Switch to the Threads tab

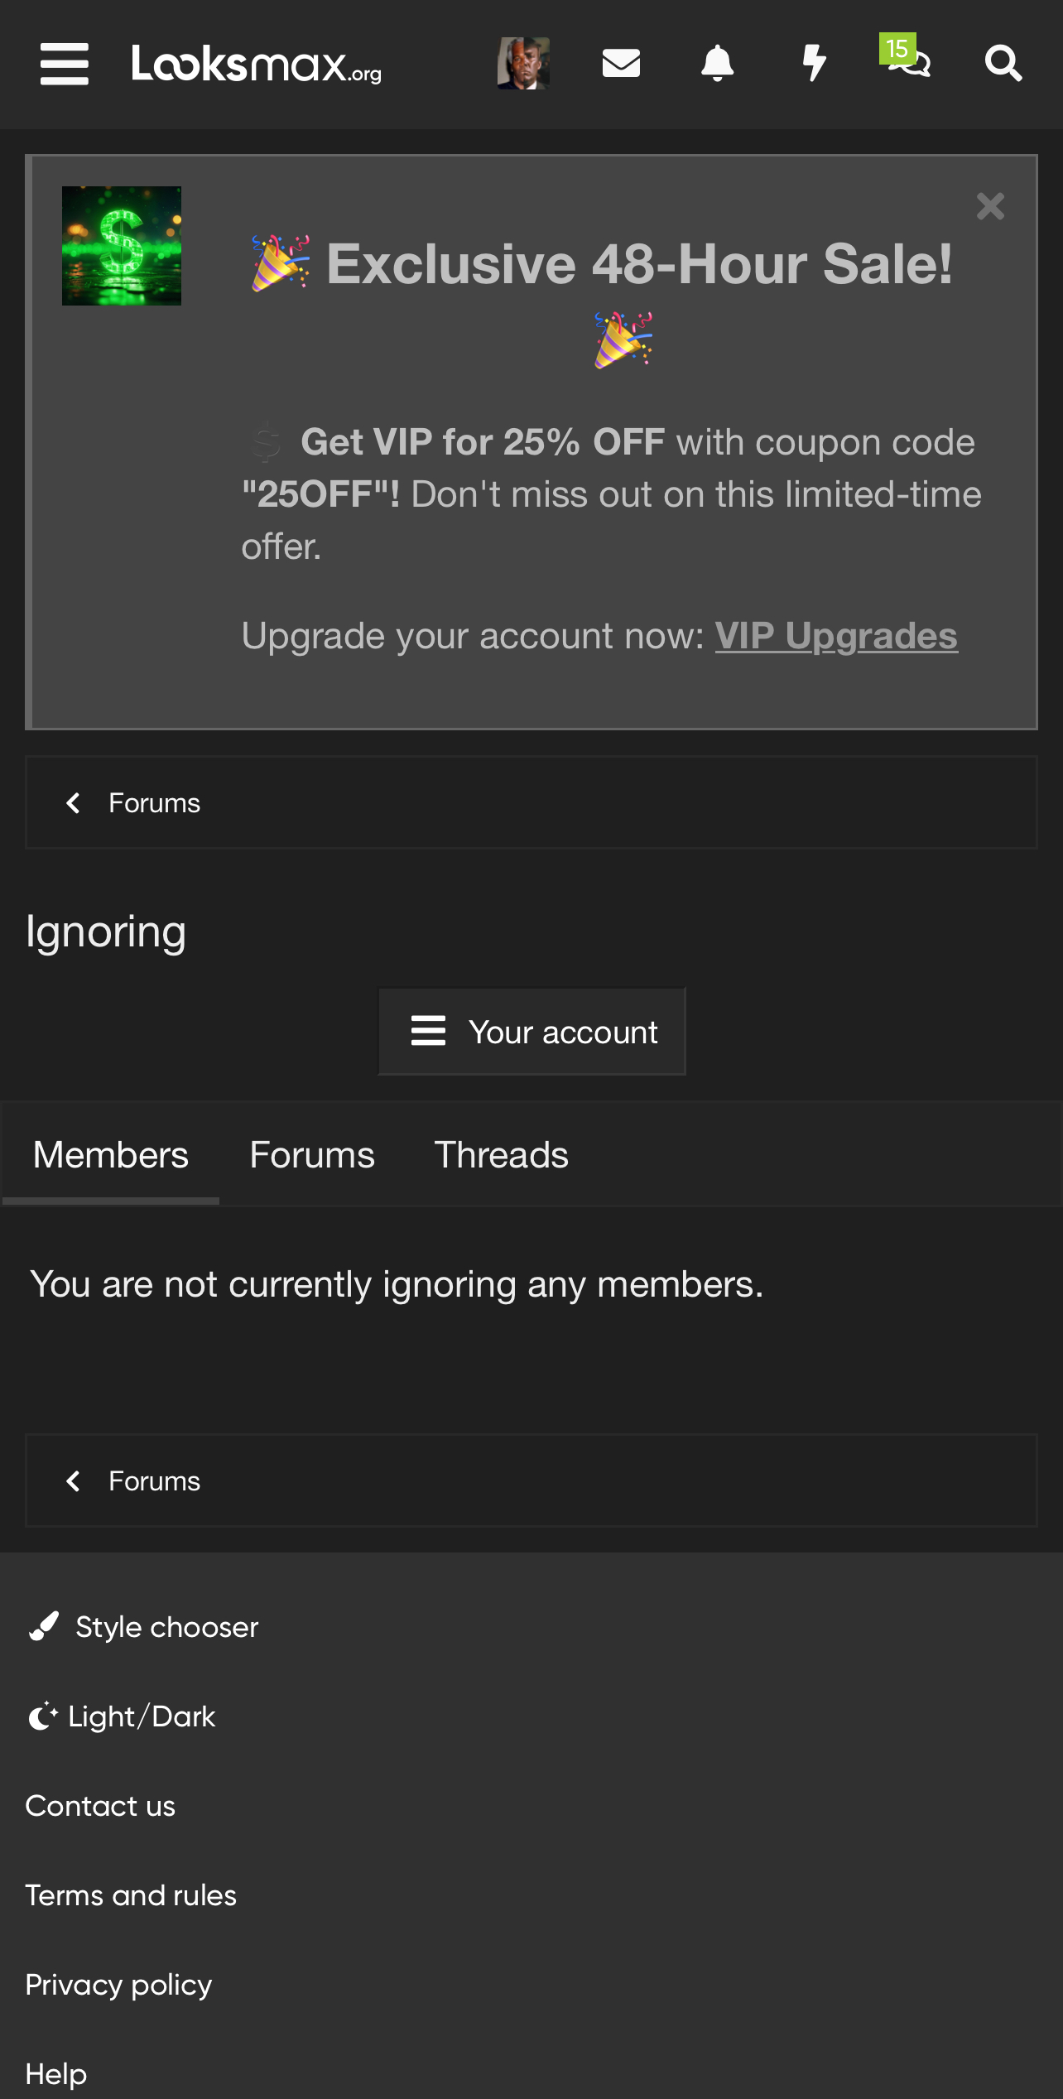501,1155
